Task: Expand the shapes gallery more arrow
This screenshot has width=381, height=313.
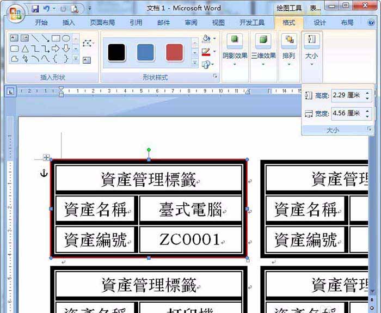Action: (x=76, y=59)
